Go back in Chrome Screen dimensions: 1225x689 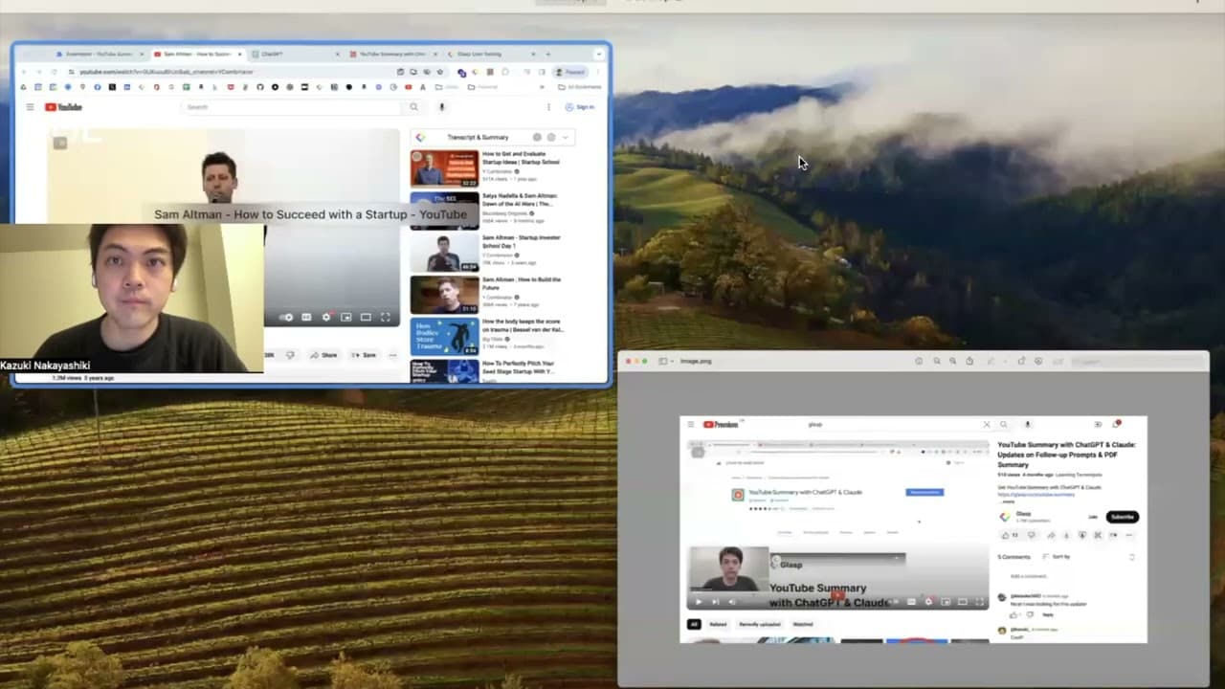tap(24, 72)
